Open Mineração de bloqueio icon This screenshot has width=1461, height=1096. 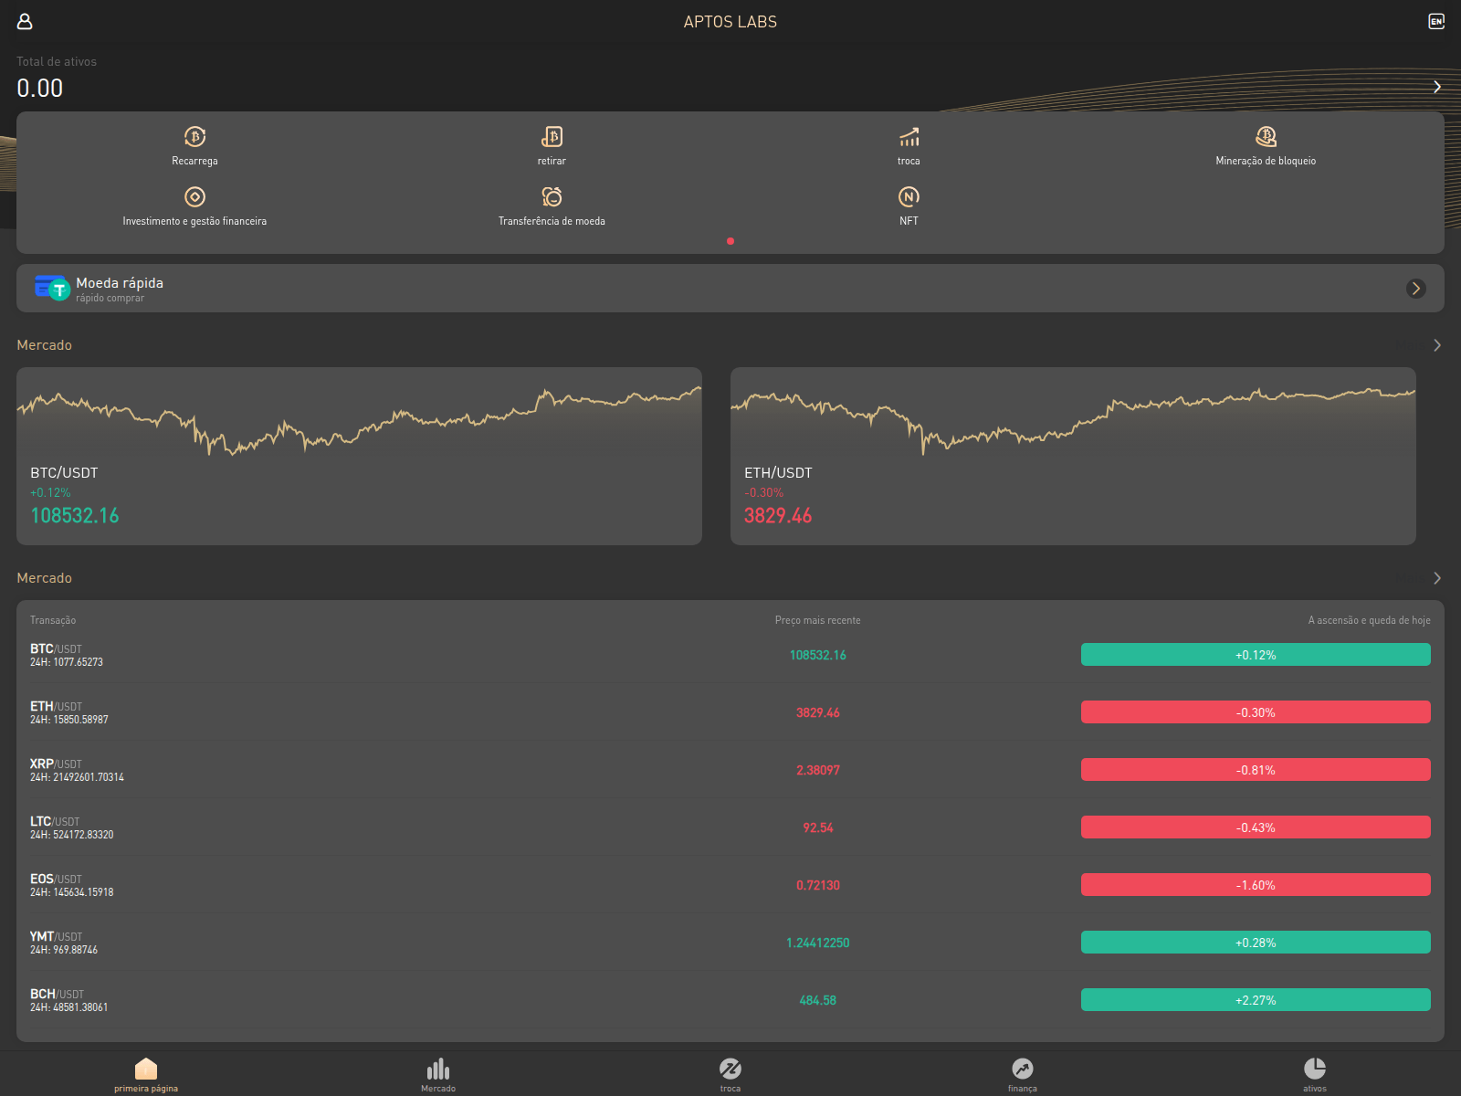click(x=1266, y=137)
